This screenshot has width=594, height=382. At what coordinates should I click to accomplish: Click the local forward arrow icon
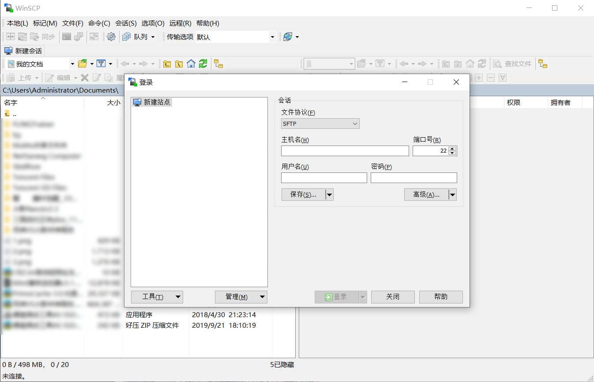click(x=143, y=64)
